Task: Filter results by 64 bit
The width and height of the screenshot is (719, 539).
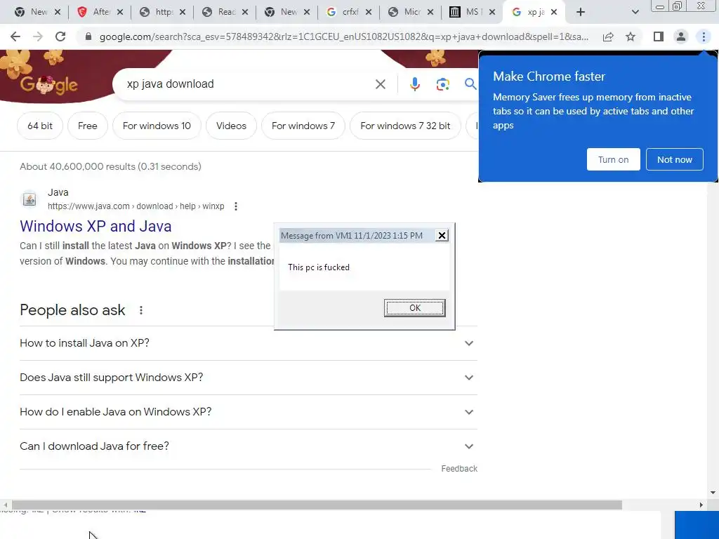Action: pyautogui.click(x=40, y=126)
